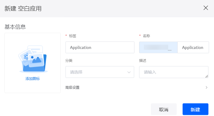This screenshot has height=116, width=214.
Task: Click the 标签 field label
Action: coord(73,36)
